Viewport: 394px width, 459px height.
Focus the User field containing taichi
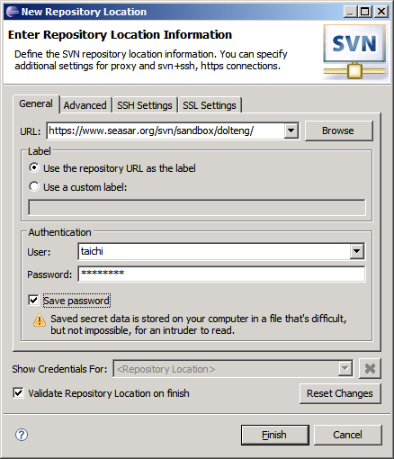coord(214,251)
